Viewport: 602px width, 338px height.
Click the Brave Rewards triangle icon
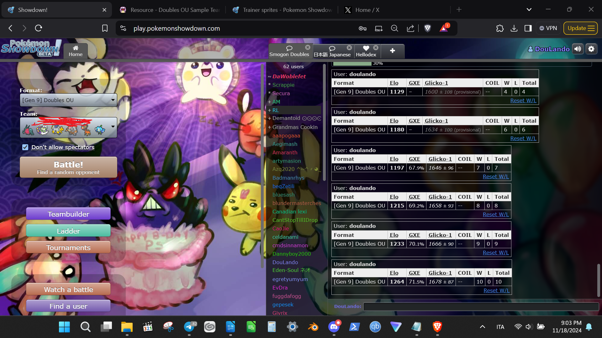pyautogui.click(x=444, y=28)
